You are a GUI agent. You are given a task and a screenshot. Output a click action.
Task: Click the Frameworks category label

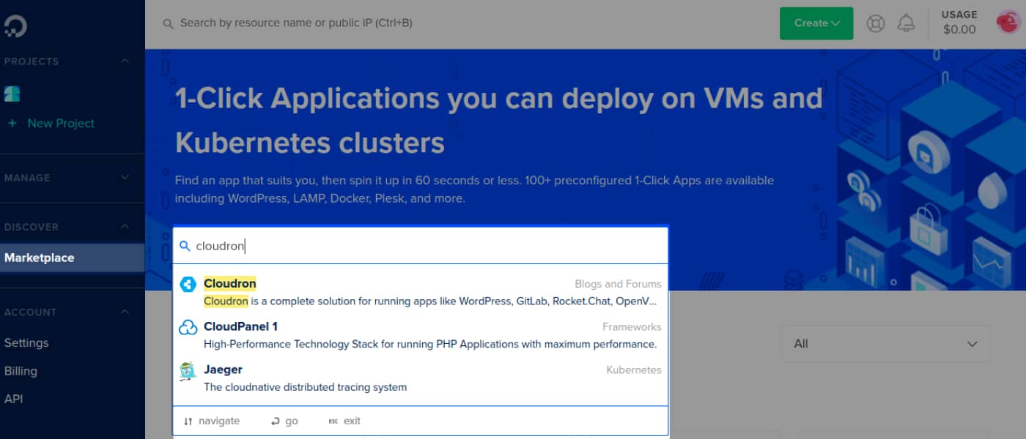[x=632, y=327]
